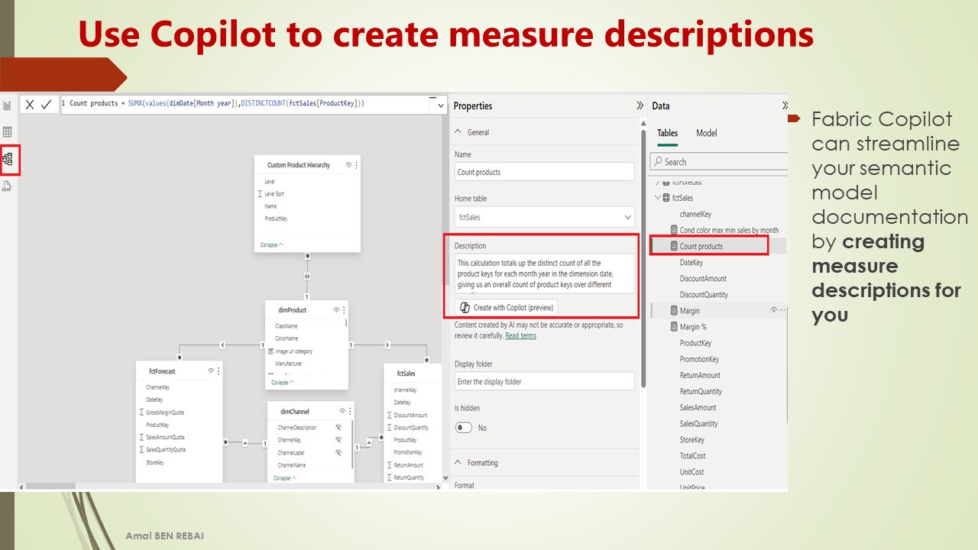Select relationship arrow between fctForecast and dimChannel

(x=244, y=442)
